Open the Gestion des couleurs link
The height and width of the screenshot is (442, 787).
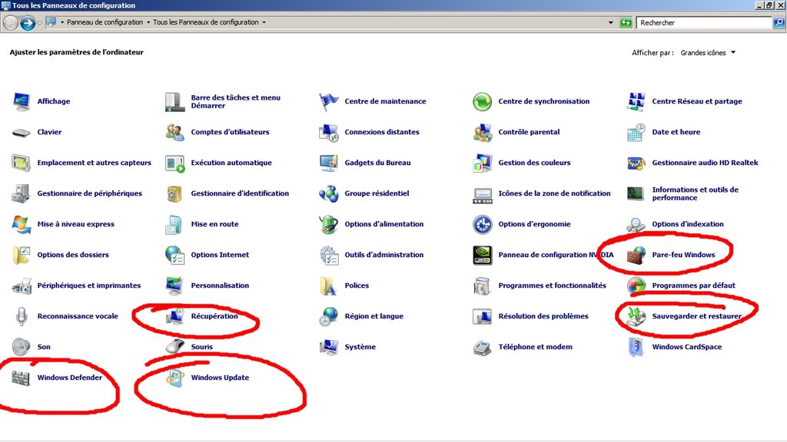coord(534,163)
